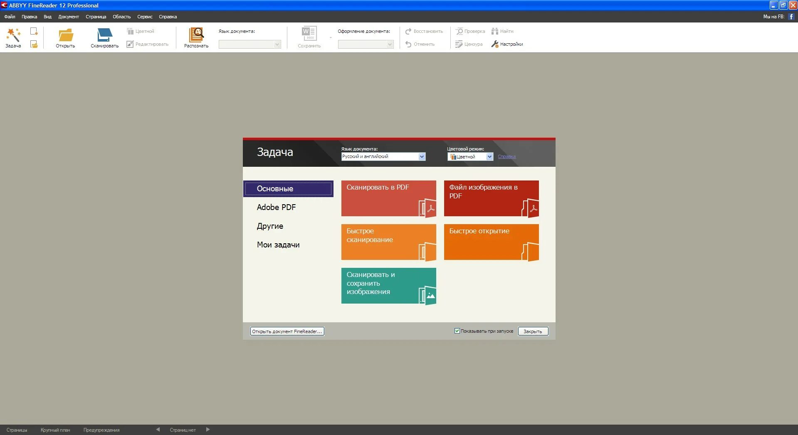Click the Открыть folder icon
The width and height of the screenshot is (798, 435).
tap(65, 35)
